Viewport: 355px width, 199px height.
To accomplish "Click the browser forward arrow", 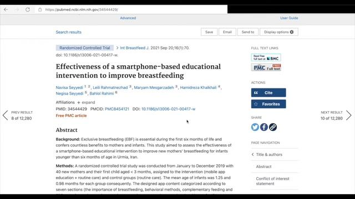I will [17, 9].
